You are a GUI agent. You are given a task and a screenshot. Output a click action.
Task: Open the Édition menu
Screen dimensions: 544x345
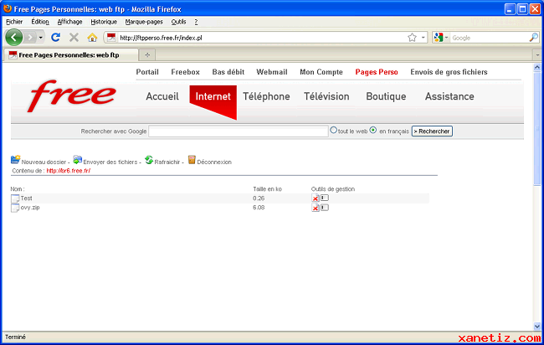(x=40, y=22)
